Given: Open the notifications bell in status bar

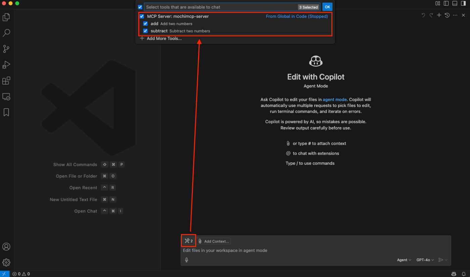Looking at the screenshot, I should (464, 274).
